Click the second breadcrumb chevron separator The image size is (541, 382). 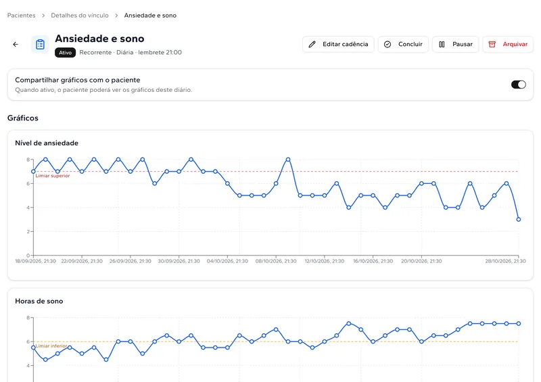click(116, 16)
